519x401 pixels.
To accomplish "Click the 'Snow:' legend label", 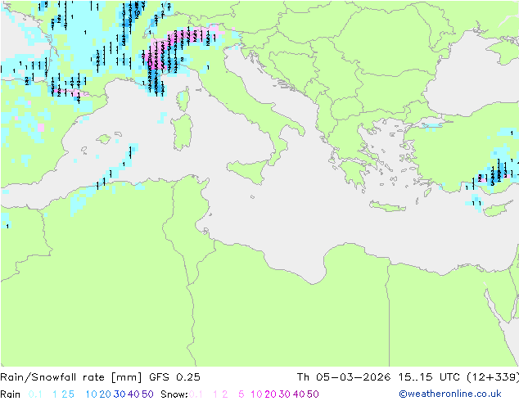I will [x=174, y=394].
